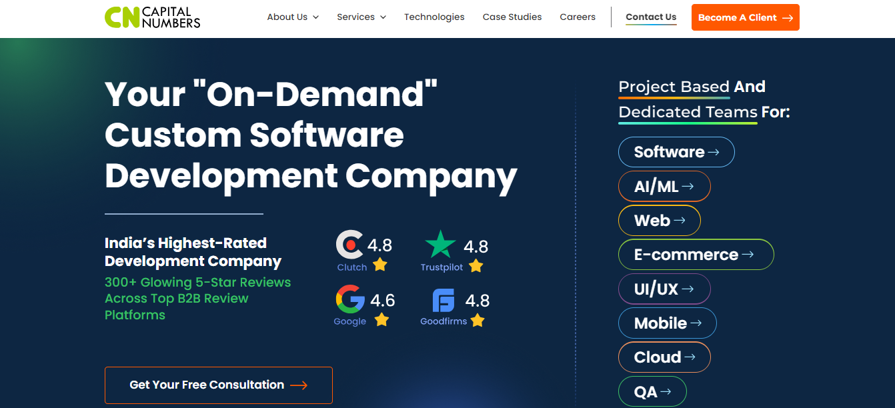This screenshot has height=408, width=895.
Task: Click the arrow inside the Software pill
Action: click(x=714, y=152)
